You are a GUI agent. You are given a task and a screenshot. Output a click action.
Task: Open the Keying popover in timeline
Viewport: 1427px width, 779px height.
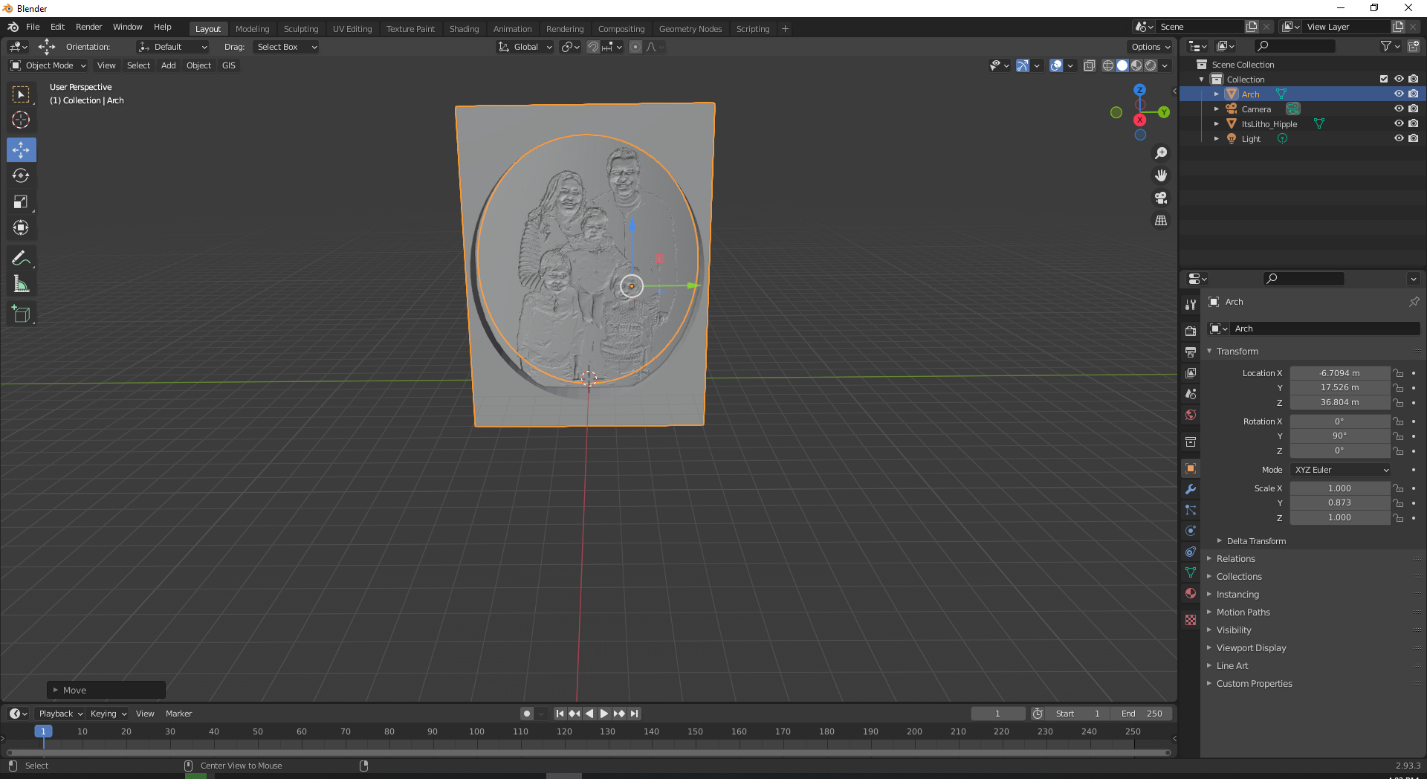[x=109, y=714]
